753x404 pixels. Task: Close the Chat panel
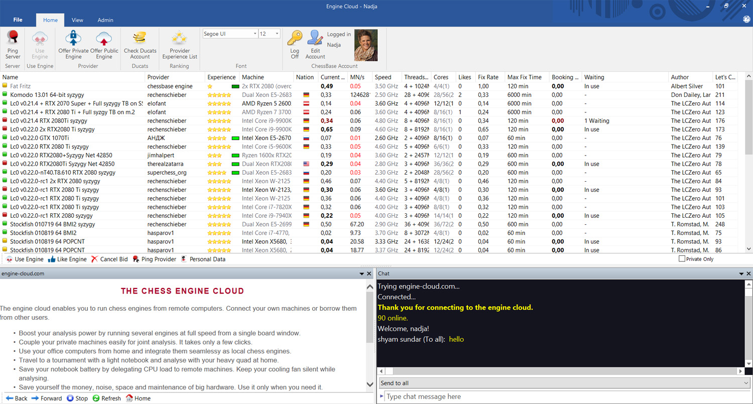point(748,274)
